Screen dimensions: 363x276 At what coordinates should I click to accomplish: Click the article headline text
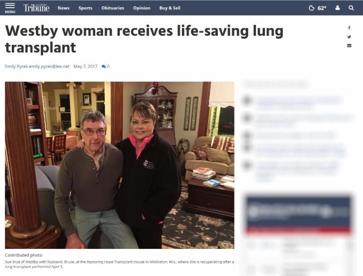click(144, 39)
